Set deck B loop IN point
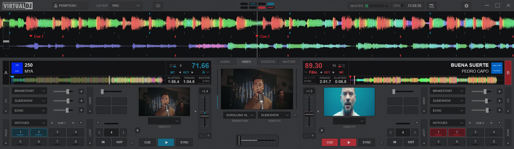The height and width of the screenshot is (149, 514). click(x=395, y=142)
